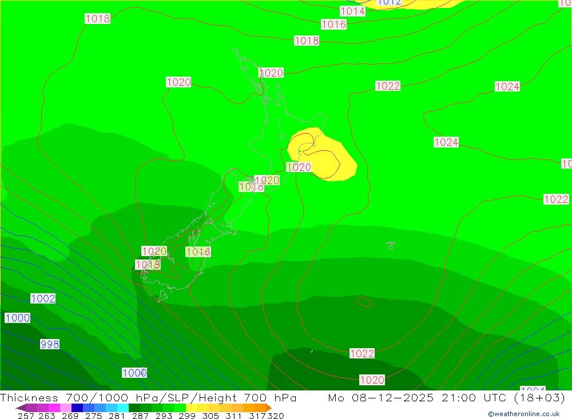
Task: Click the small closed red contour above the bottom 1022 label
Action: [x=365, y=301]
